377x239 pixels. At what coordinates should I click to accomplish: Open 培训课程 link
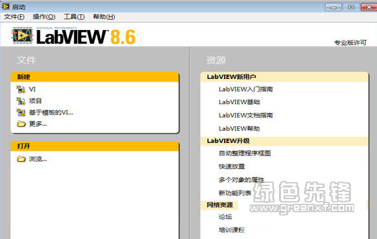click(231, 230)
